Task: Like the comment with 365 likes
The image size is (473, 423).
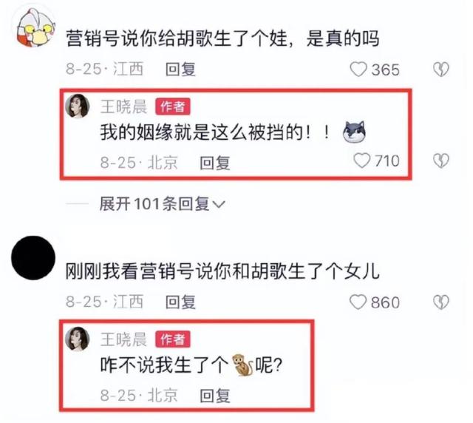Action: 358,70
